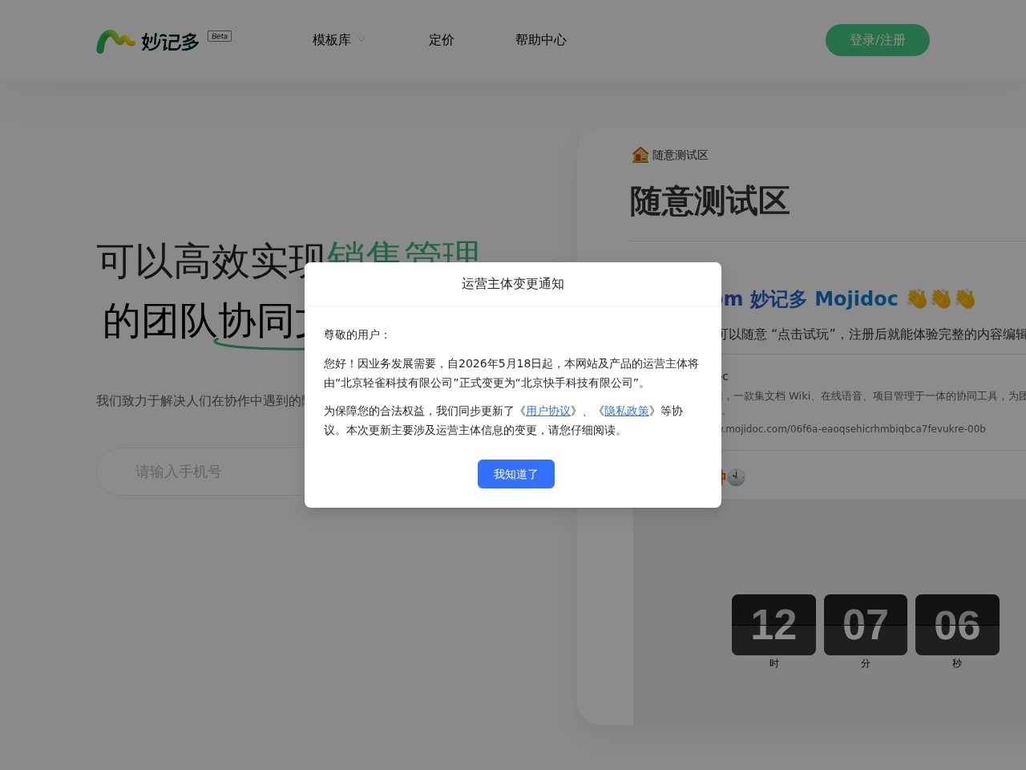Viewport: 1026px width, 770px height.
Task: Open the 隐私政策 link in the dialog
Action: point(627,411)
